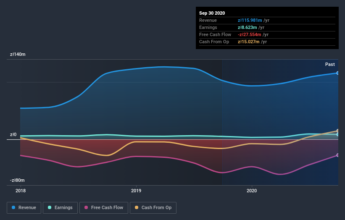Click the Past label on the chart
This screenshot has height=220, width=345.
coord(330,64)
